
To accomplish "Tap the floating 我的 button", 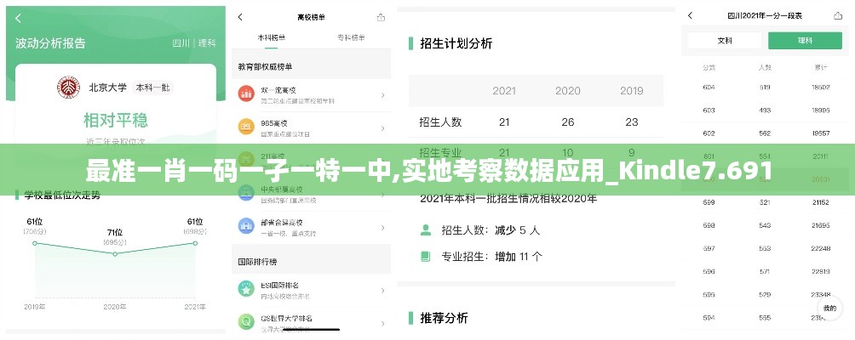I will pos(827,308).
